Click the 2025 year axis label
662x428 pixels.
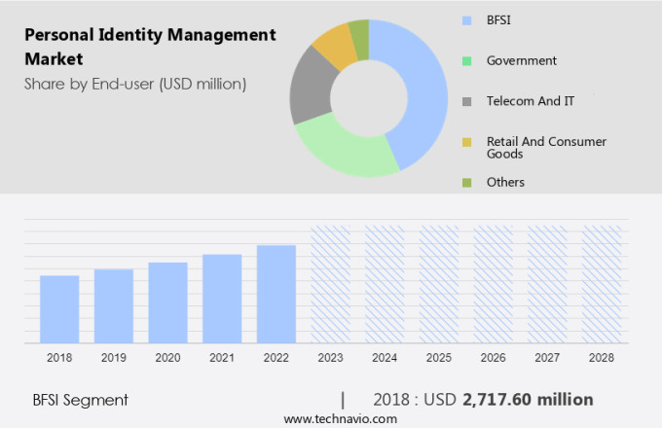(438, 358)
